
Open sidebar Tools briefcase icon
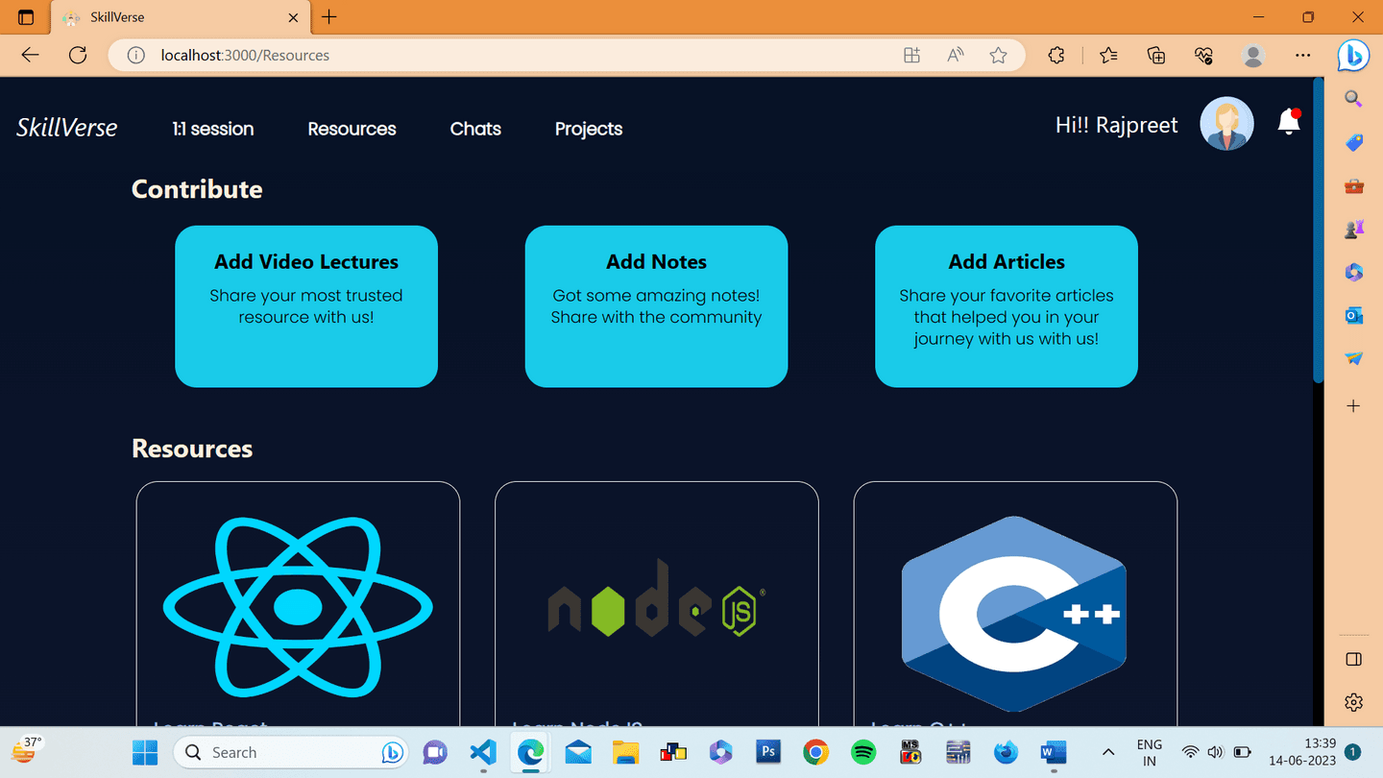pyautogui.click(x=1353, y=185)
